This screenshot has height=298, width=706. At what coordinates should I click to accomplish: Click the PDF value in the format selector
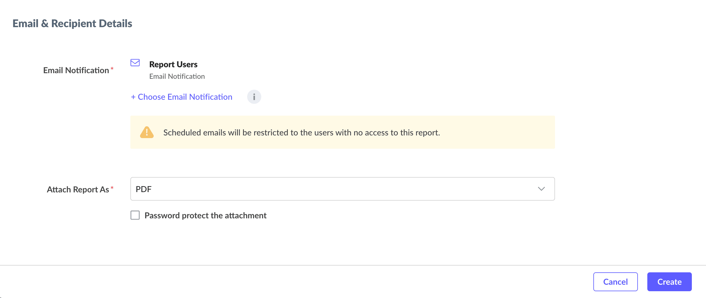click(144, 189)
